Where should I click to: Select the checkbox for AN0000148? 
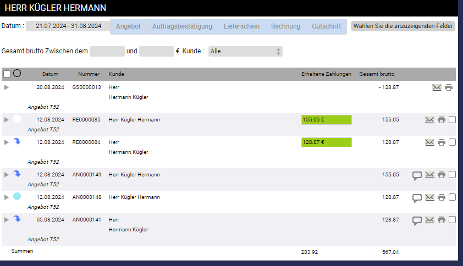point(452,197)
